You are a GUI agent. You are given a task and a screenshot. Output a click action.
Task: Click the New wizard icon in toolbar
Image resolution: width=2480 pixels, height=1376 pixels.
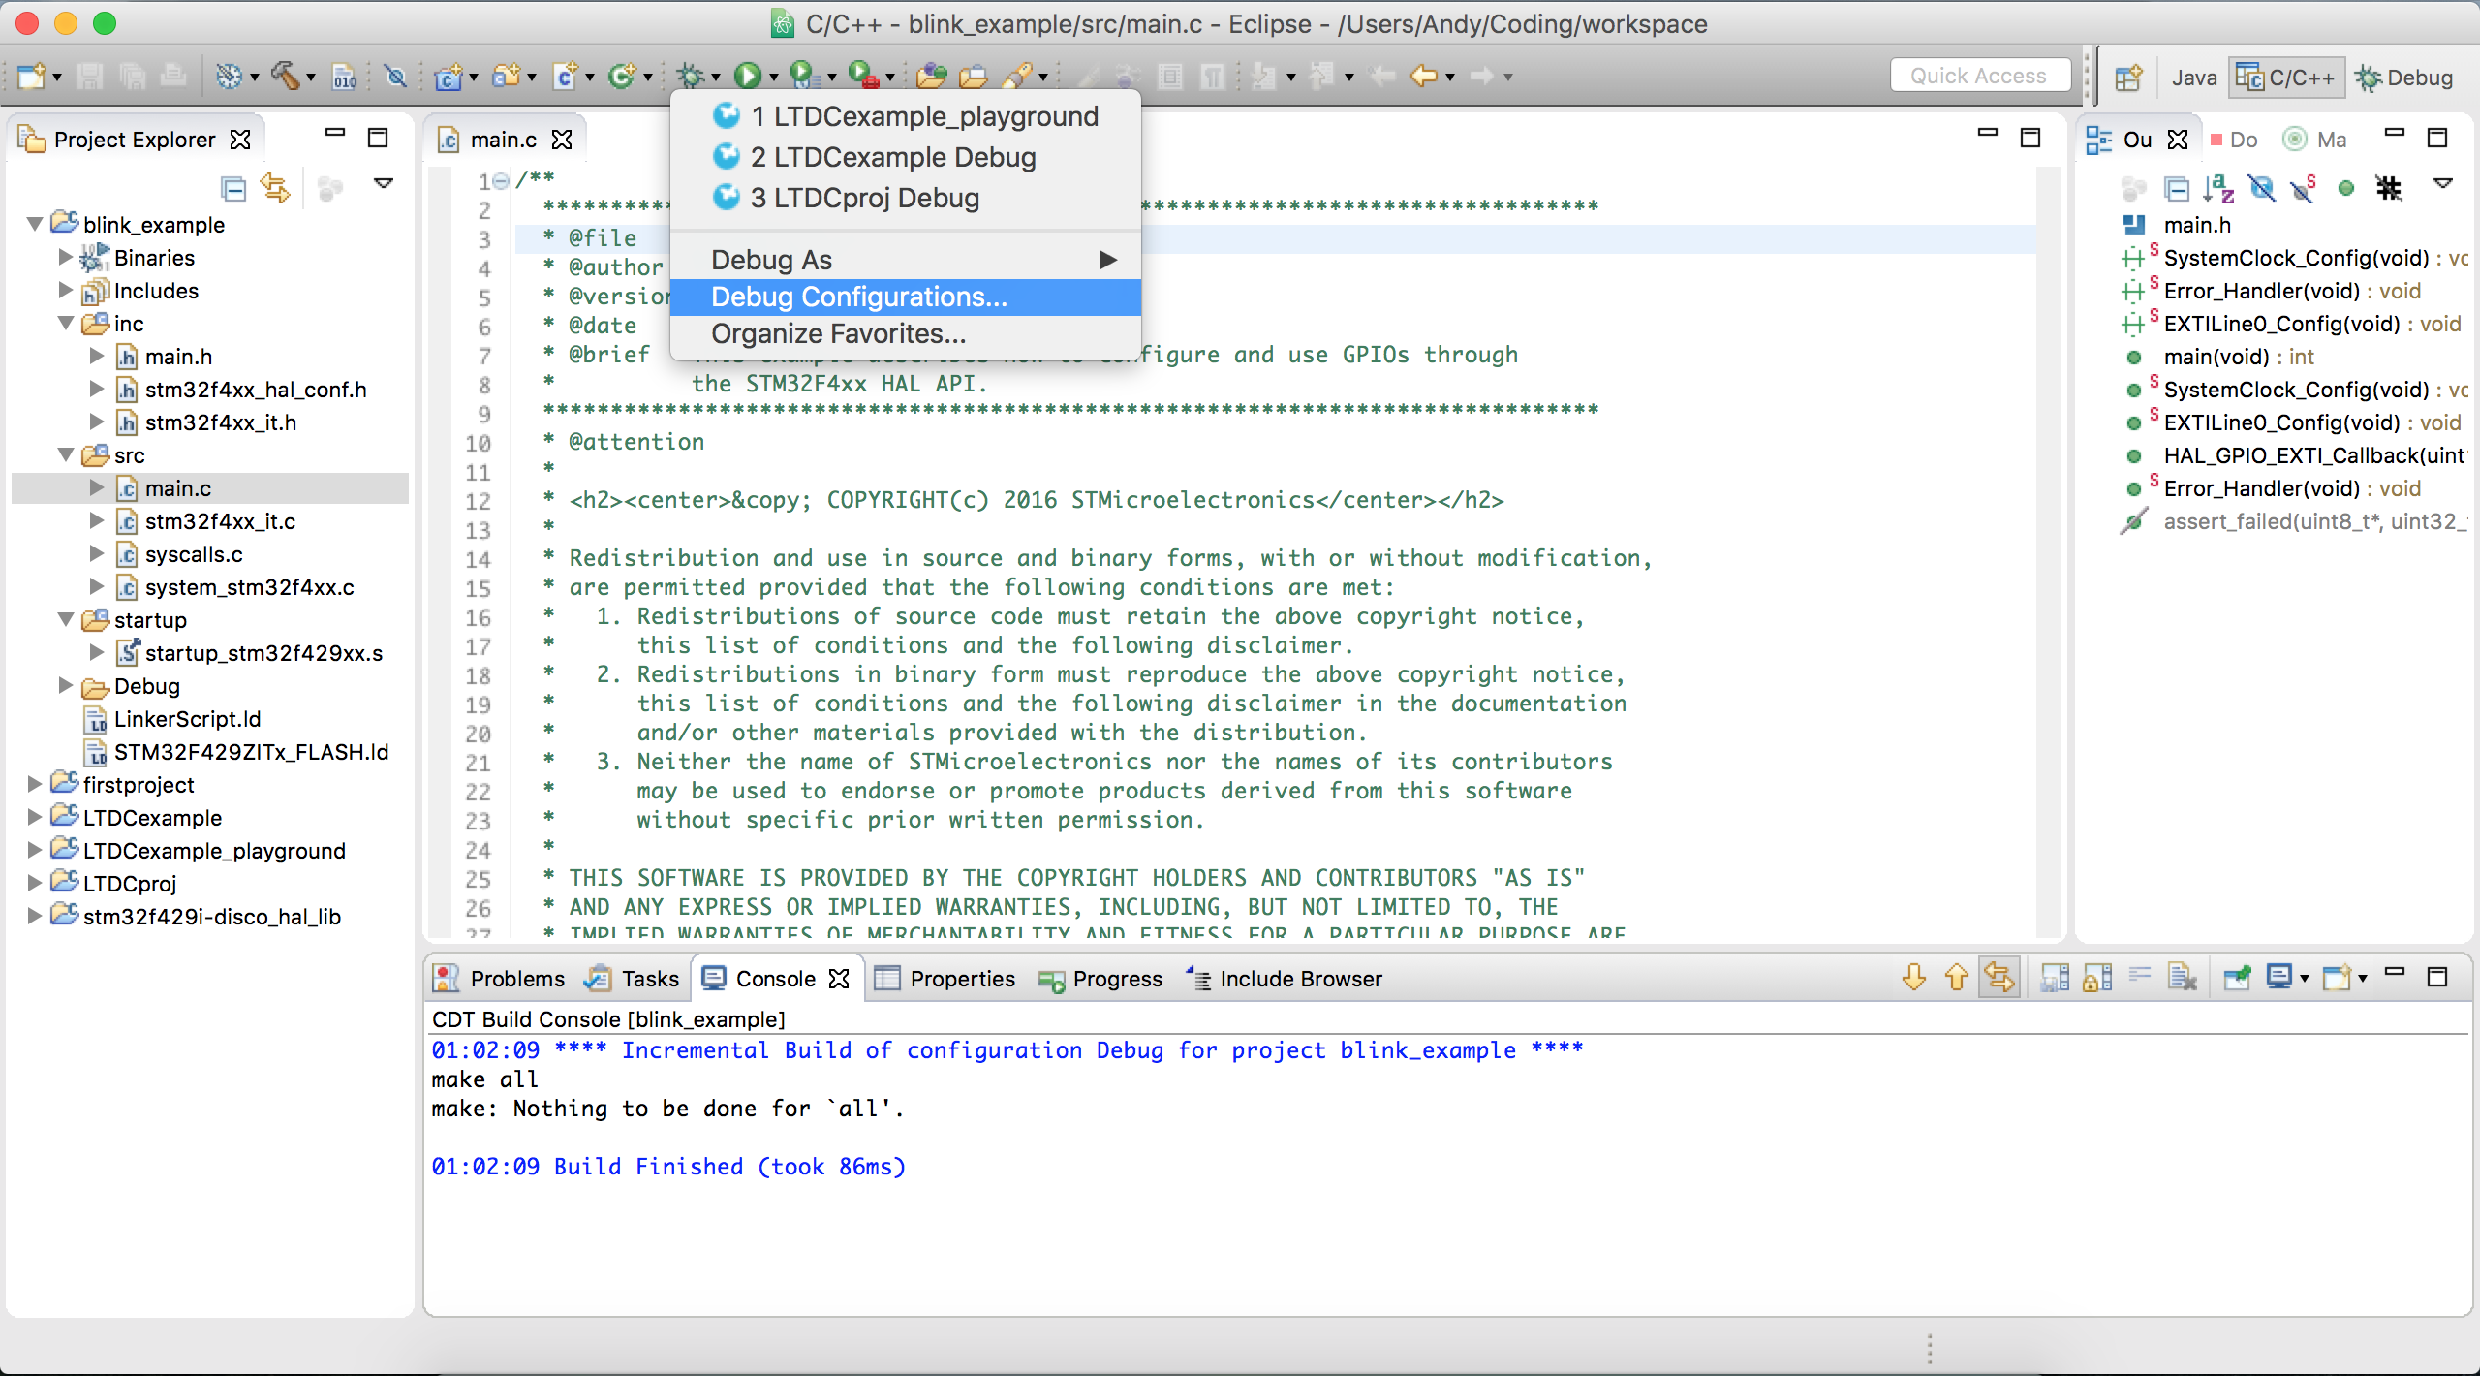pos(31,76)
